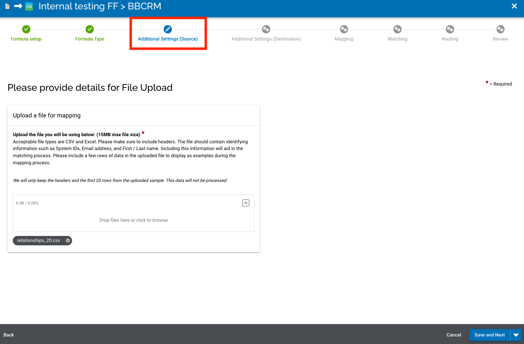Click the document icon in the header
The width and height of the screenshot is (524, 344).
pyautogui.click(x=7, y=6)
